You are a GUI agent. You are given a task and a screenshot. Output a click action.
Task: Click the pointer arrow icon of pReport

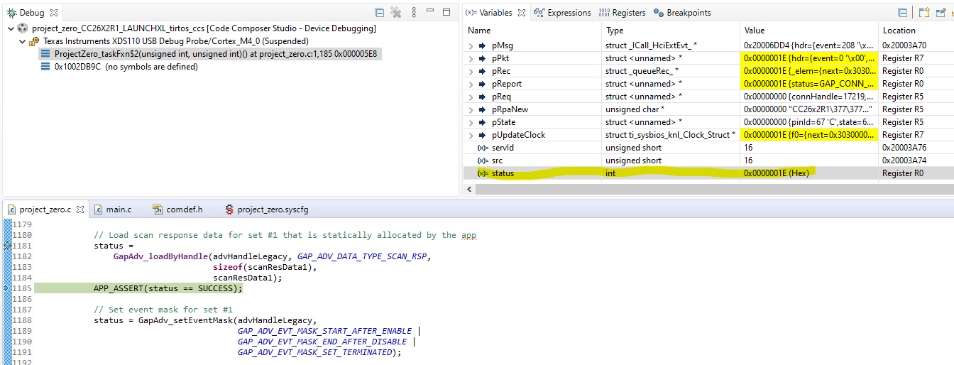tap(483, 84)
